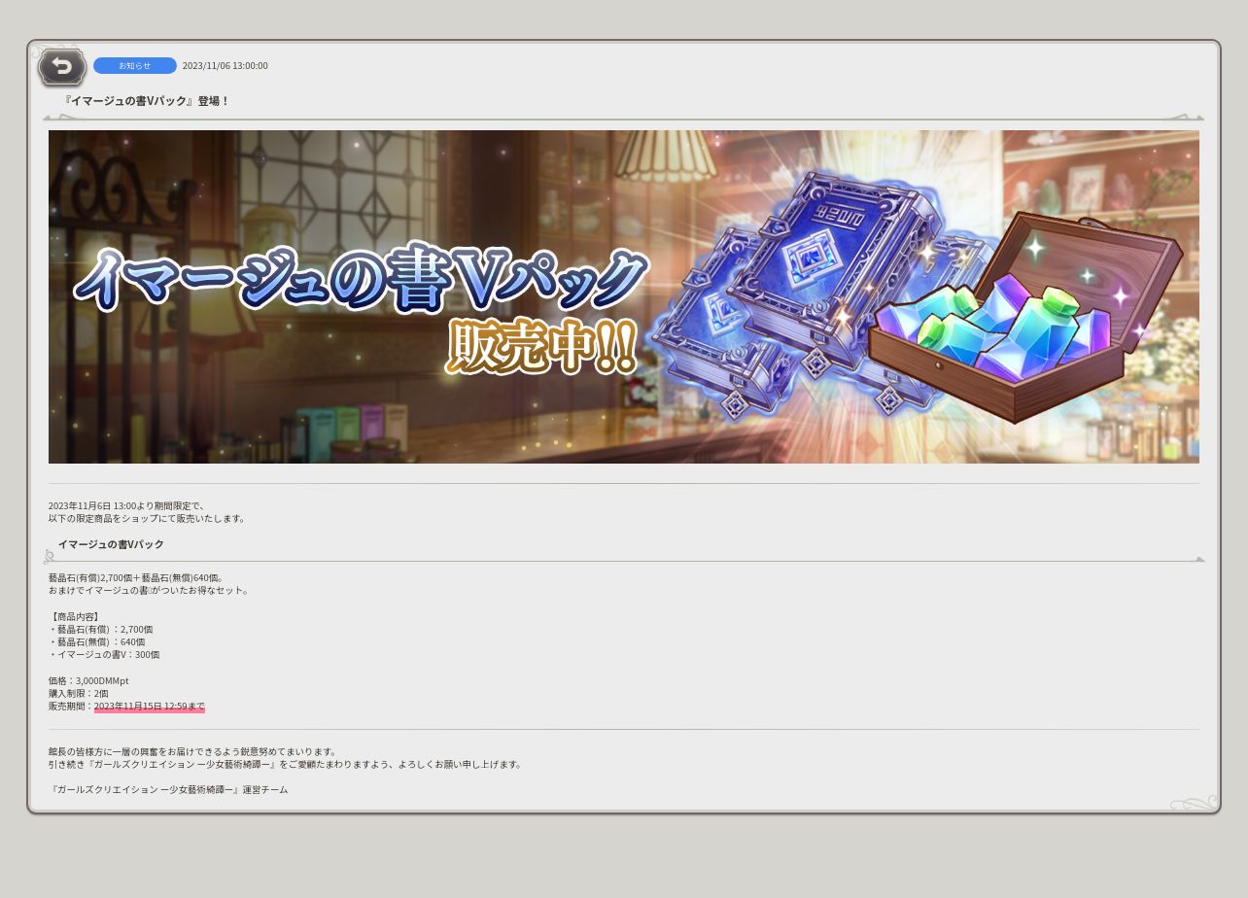Screen dimensions: 1248x898
Task: Click the line 以下の限定商品をショップにて販売いたします
Action: click(147, 519)
